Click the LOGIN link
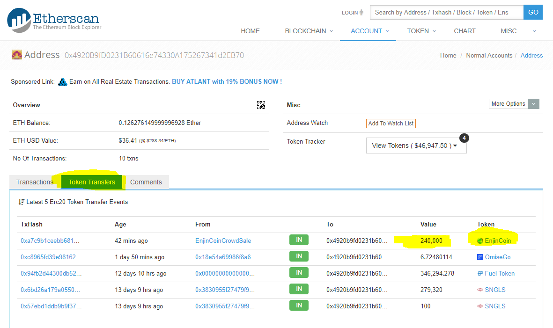Screen dimensions: 553x328 pos(349,13)
